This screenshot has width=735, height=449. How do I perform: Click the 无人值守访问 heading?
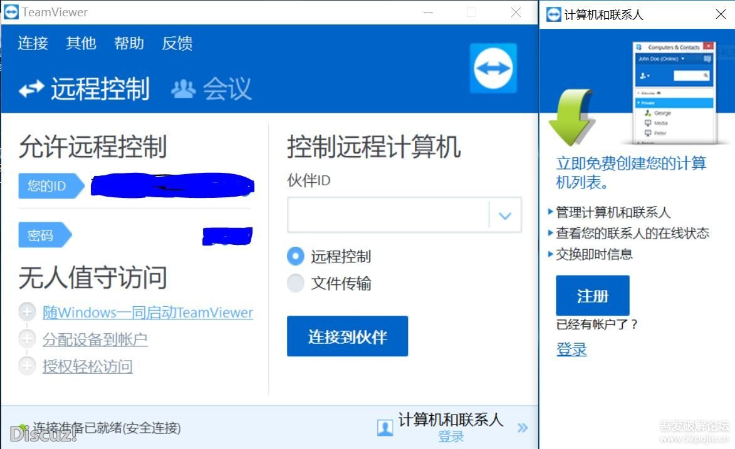93,277
